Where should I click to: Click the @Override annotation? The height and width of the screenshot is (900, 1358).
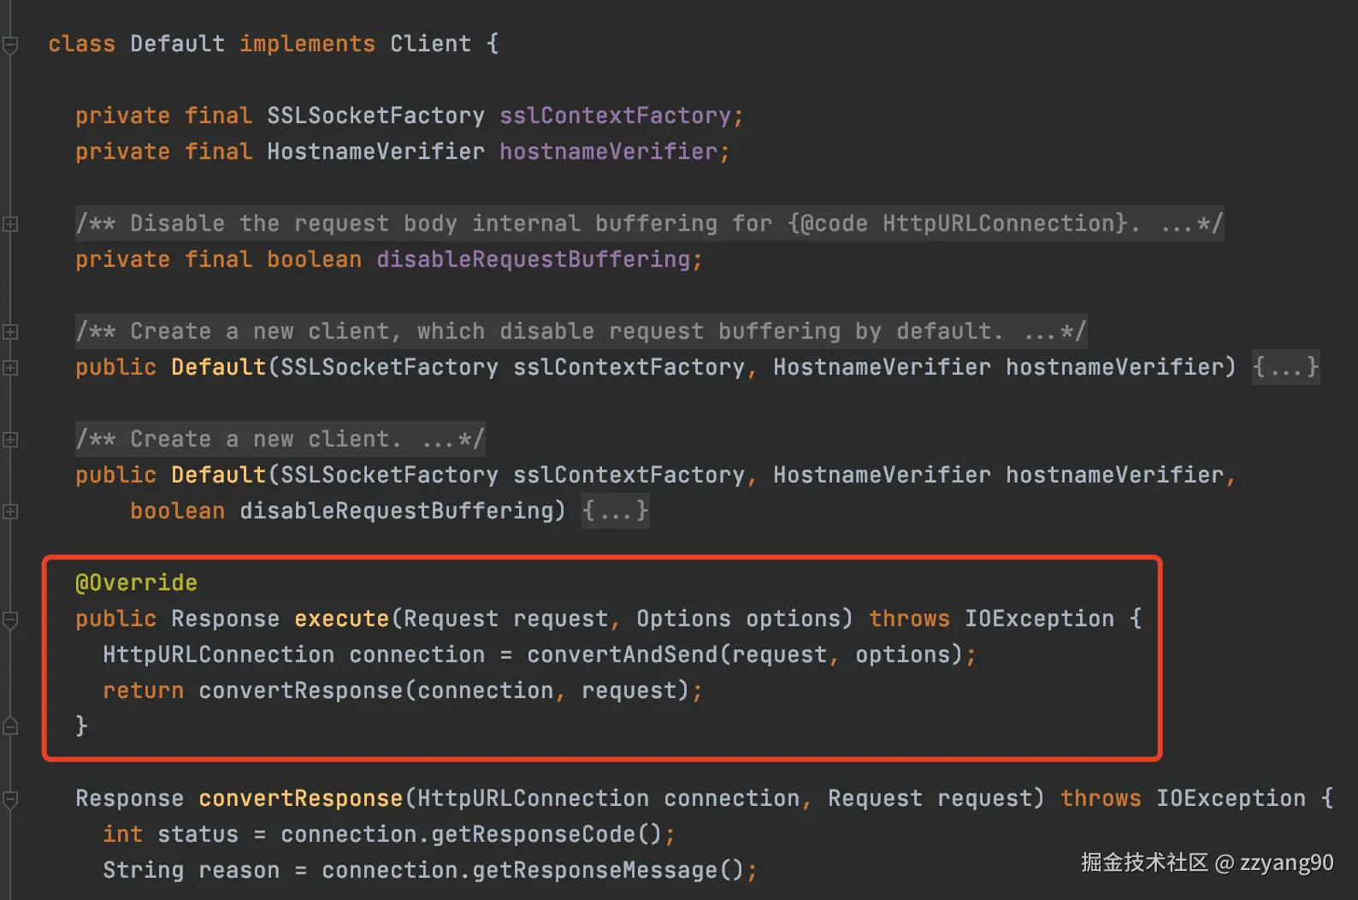coord(136,583)
